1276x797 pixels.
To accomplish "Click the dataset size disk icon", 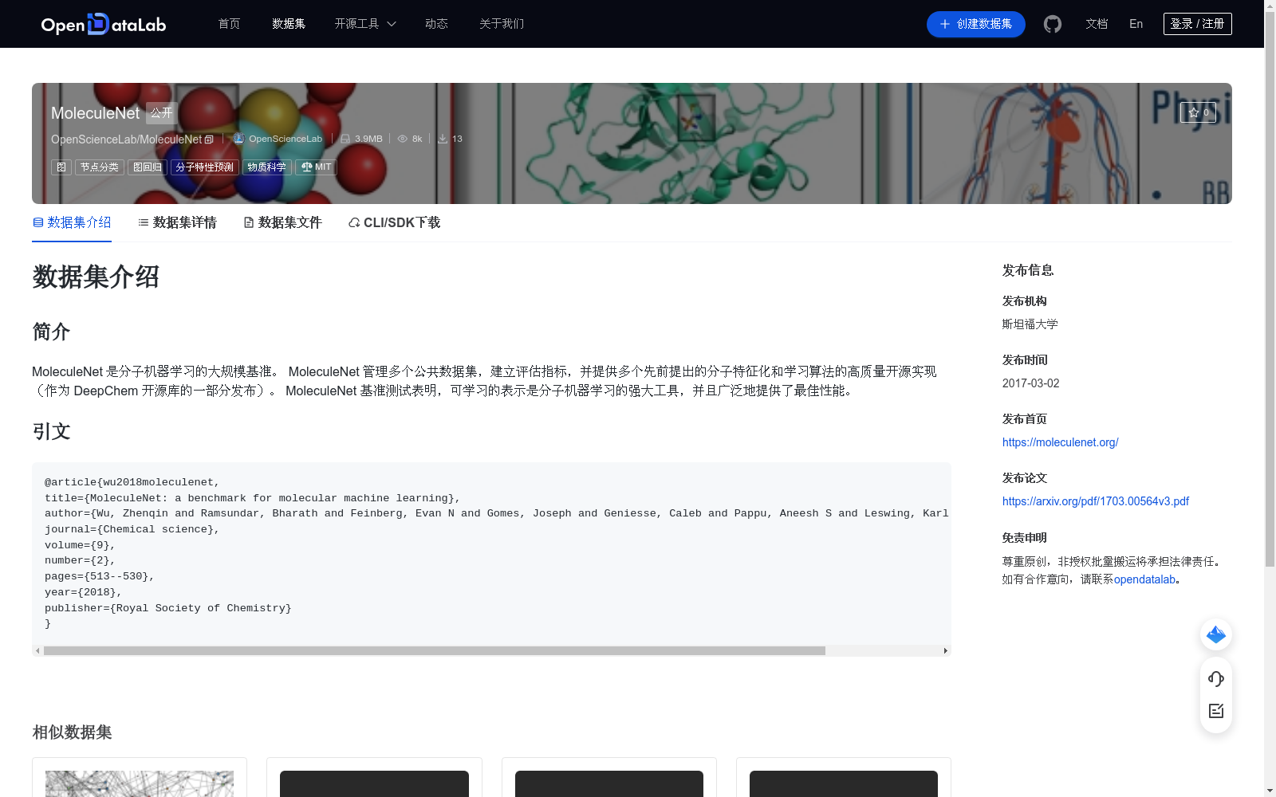I will pos(345,139).
